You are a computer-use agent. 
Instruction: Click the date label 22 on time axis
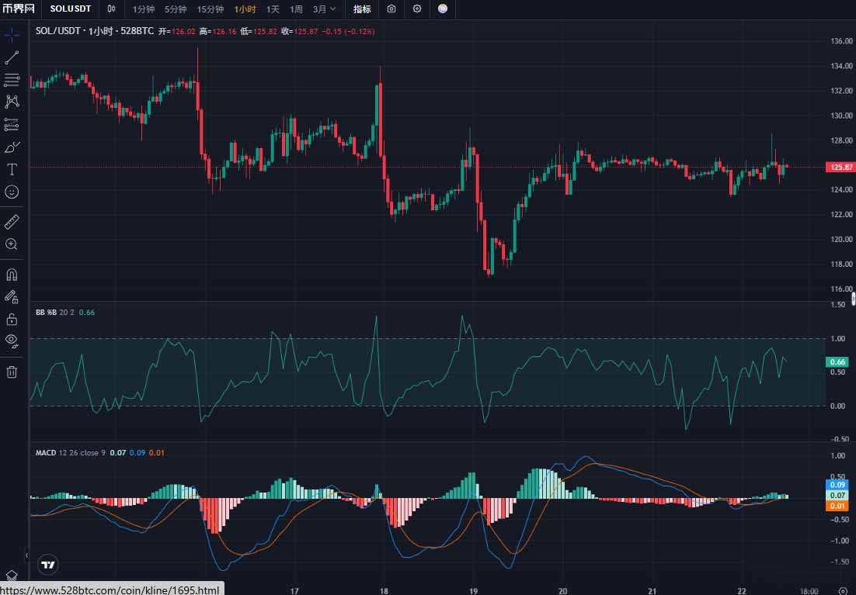coord(741,591)
